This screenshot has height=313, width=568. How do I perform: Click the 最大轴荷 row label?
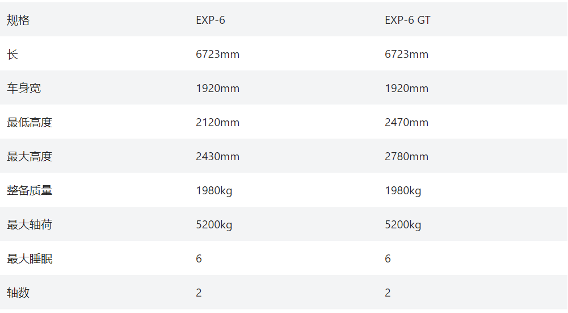(x=30, y=225)
